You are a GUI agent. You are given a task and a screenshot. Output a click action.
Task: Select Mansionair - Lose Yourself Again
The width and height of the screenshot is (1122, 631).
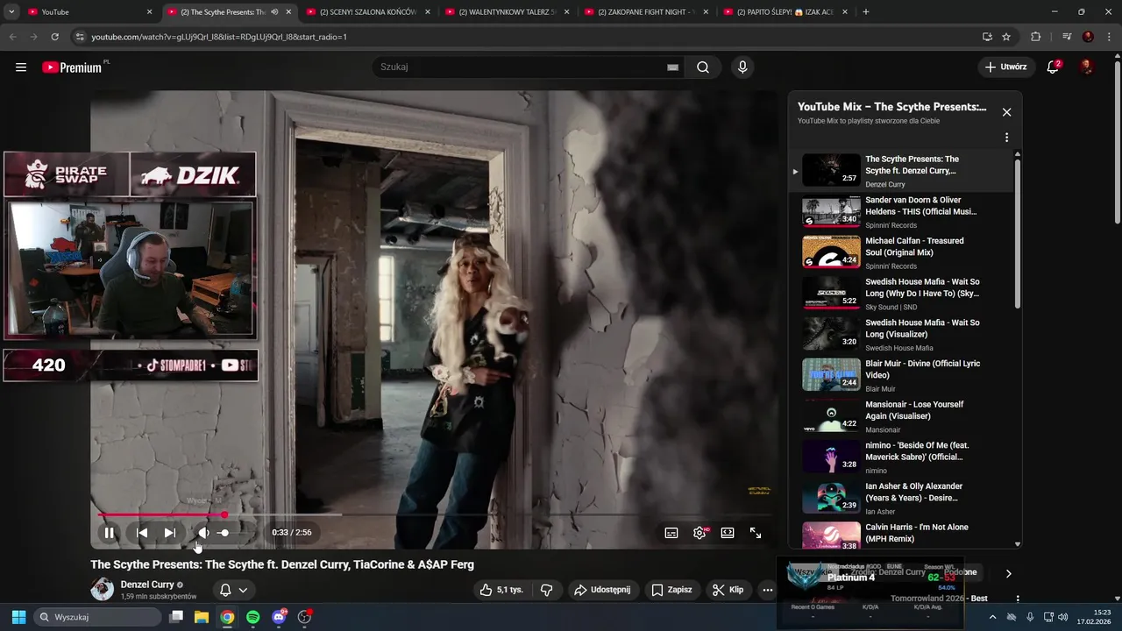click(903, 417)
